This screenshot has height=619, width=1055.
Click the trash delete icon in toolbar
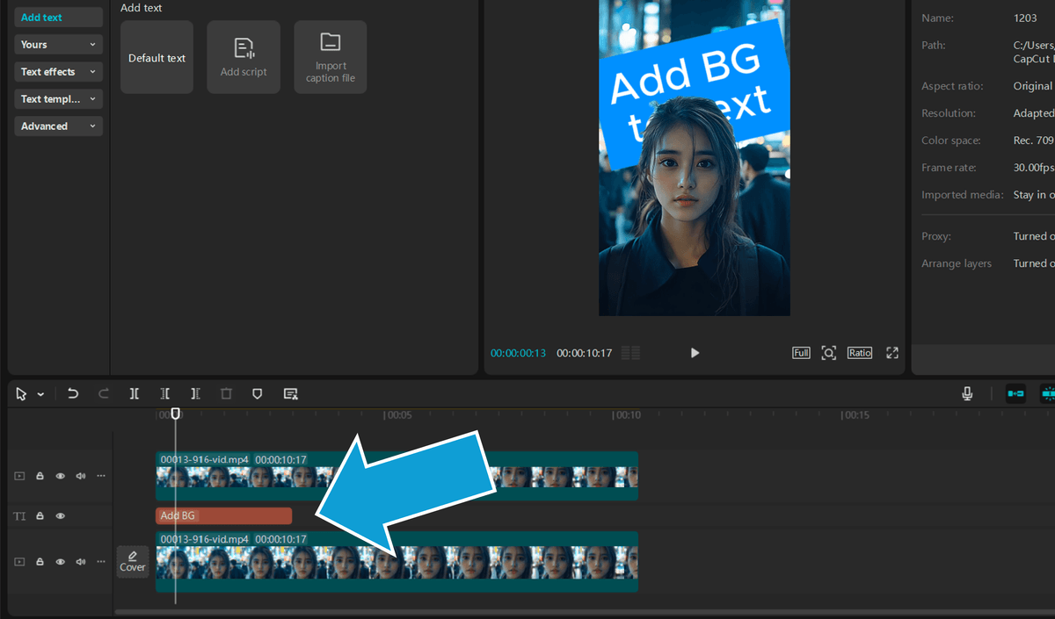click(x=226, y=394)
